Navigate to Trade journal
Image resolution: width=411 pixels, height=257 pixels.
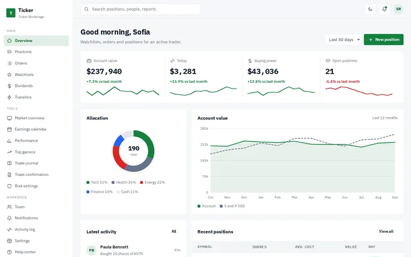[x=36, y=163]
